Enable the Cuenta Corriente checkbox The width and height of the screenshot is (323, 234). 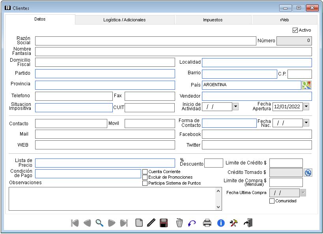(145, 172)
